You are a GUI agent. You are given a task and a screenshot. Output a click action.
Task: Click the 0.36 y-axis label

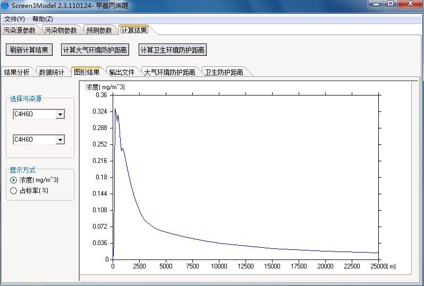(x=101, y=95)
